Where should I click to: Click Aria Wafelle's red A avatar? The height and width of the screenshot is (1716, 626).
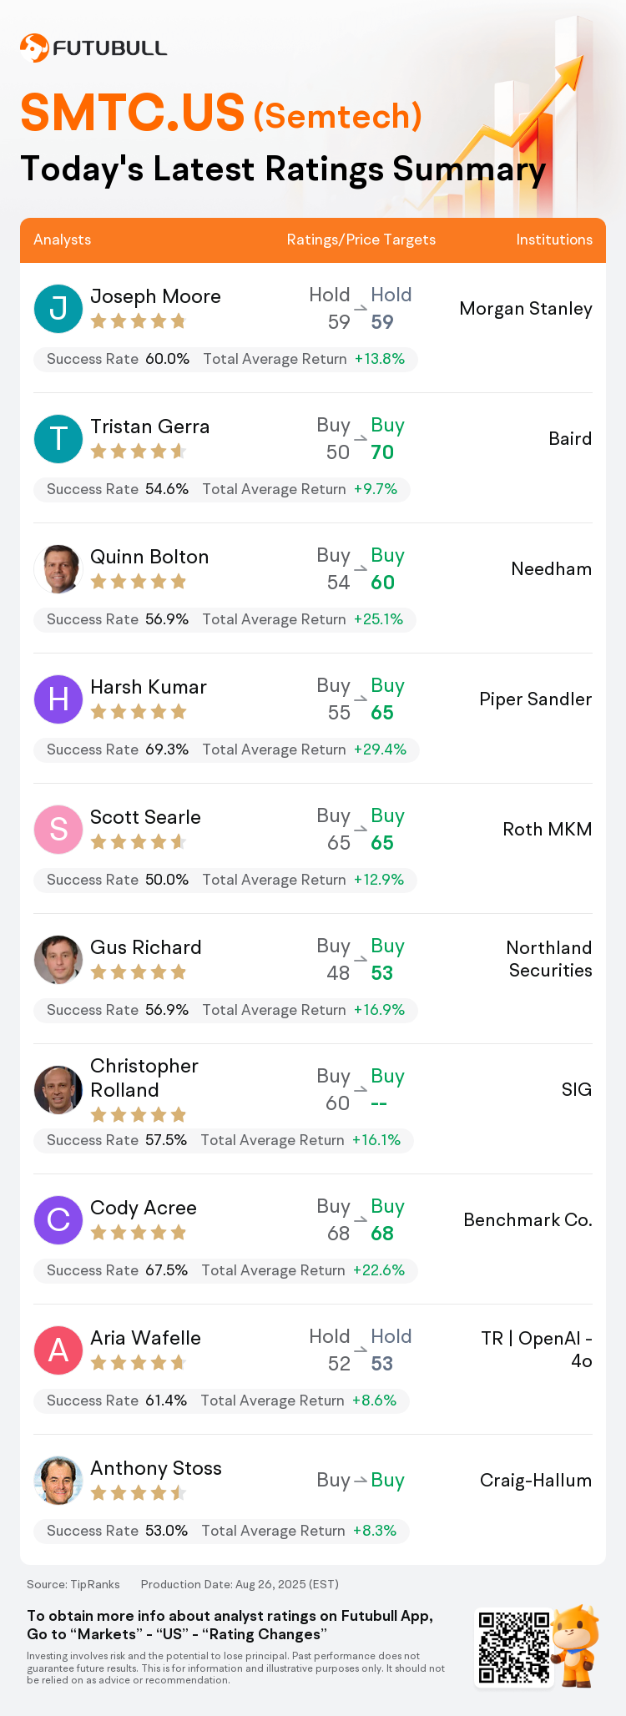click(58, 1350)
